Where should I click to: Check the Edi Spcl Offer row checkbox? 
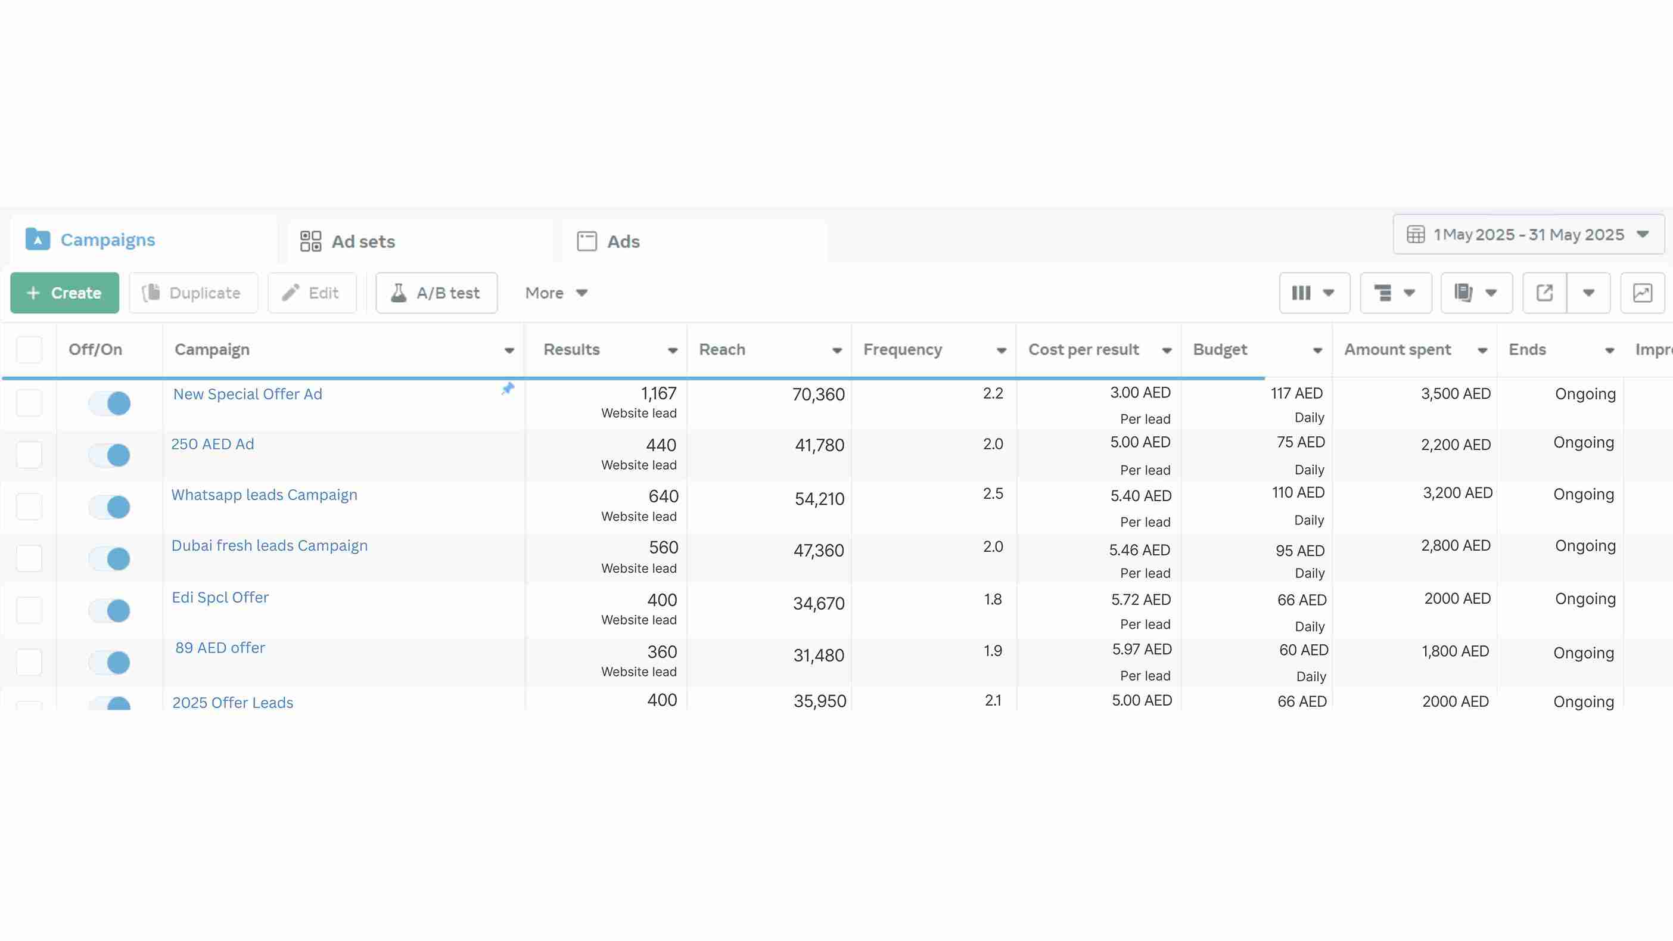coord(29,610)
